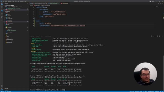Screen dimensions: 164x92
Task: Open symfony.lock in the explorer
Action: pyautogui.click(x=9, y=42)
